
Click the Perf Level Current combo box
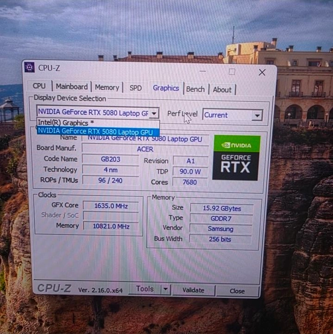pyautogui.click(x=232, y=115)
